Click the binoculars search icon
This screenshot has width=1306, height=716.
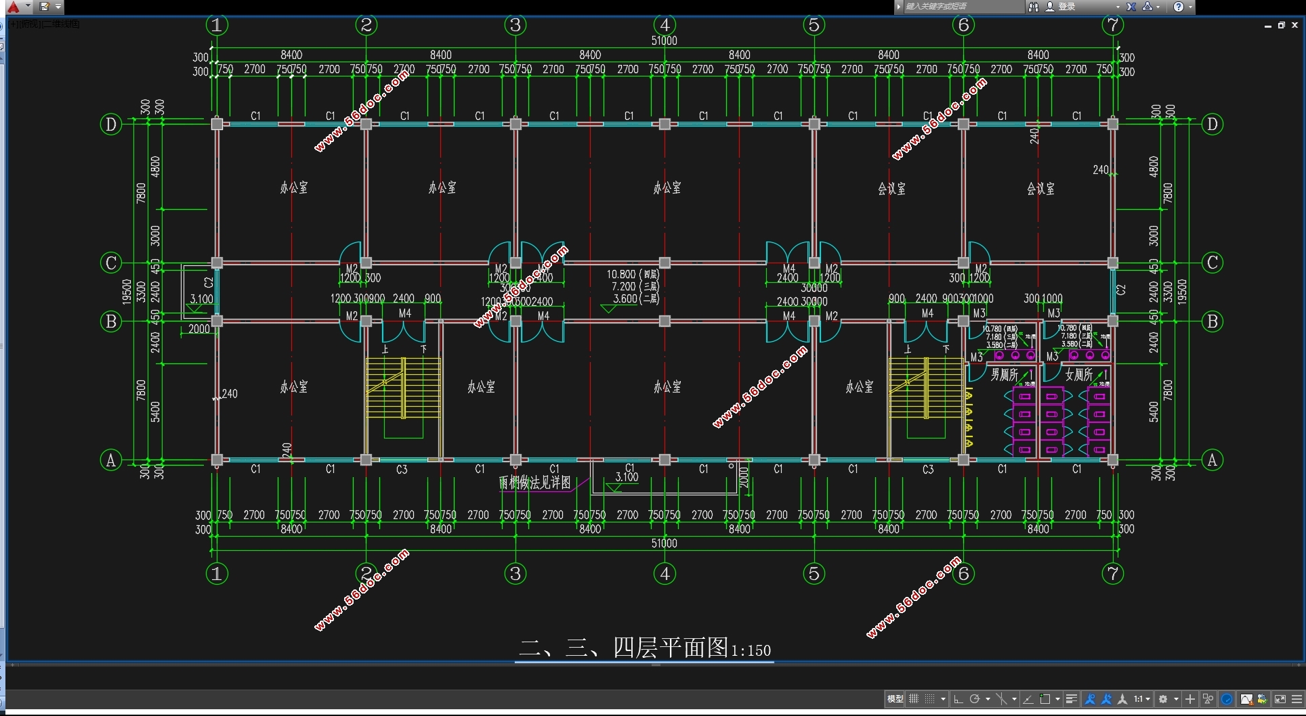pos(1034,7)
